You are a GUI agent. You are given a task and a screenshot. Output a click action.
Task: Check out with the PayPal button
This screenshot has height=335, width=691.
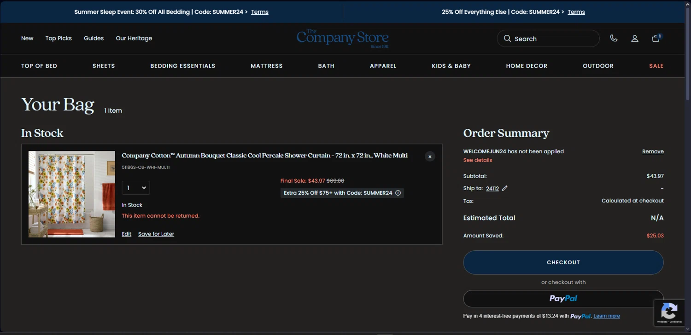[563, 299]
